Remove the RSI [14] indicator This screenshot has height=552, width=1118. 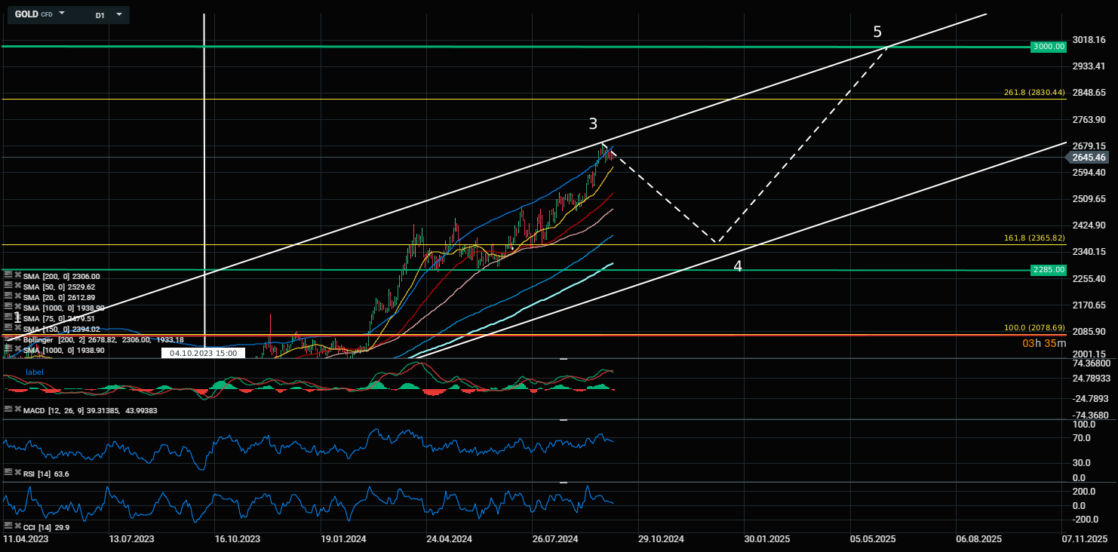[x=16, y=472]
